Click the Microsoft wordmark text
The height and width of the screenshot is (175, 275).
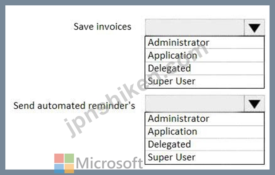click(x=109, y=163)
